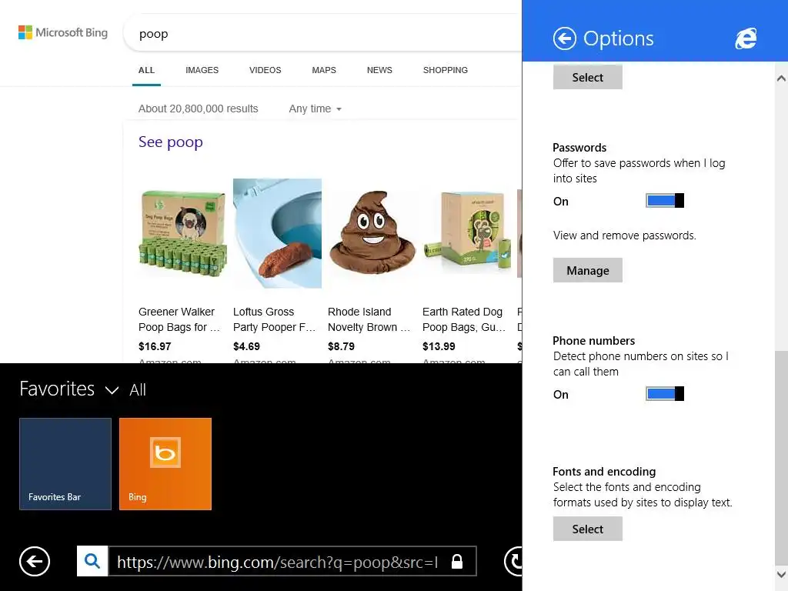Click the Options panel back arrow
The width and height of the screenshot is (788, 591).
[x=564, y=38]
